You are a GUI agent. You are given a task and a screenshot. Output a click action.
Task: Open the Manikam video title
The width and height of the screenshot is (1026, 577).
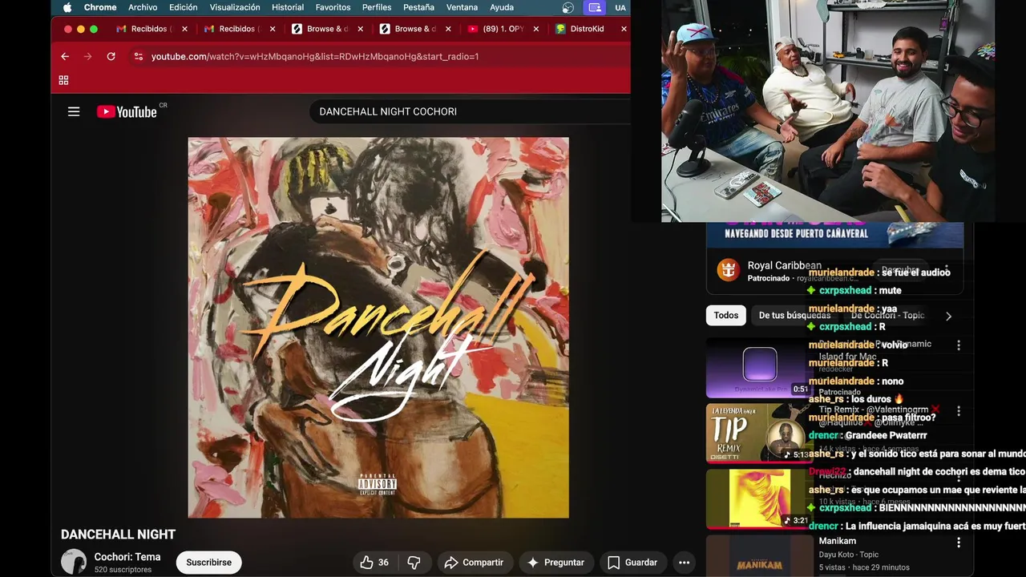coord(838,541)
